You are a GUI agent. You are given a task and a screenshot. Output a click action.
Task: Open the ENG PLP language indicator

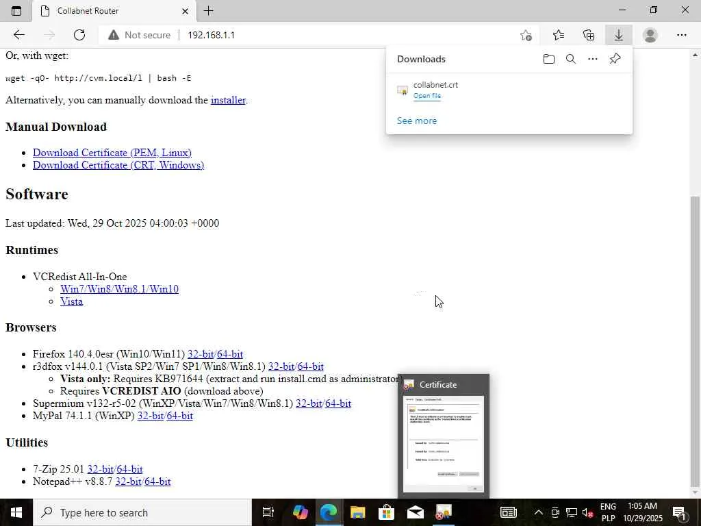click(608, 512)
